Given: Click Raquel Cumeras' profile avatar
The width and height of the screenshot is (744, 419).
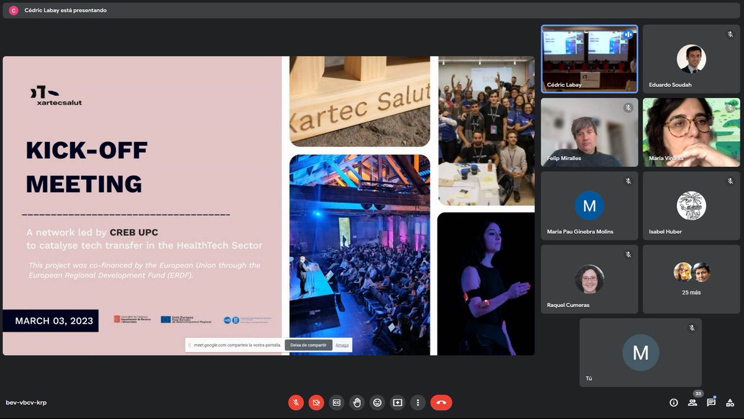Looking at the screenshot, I should click(x=589, y=279).
